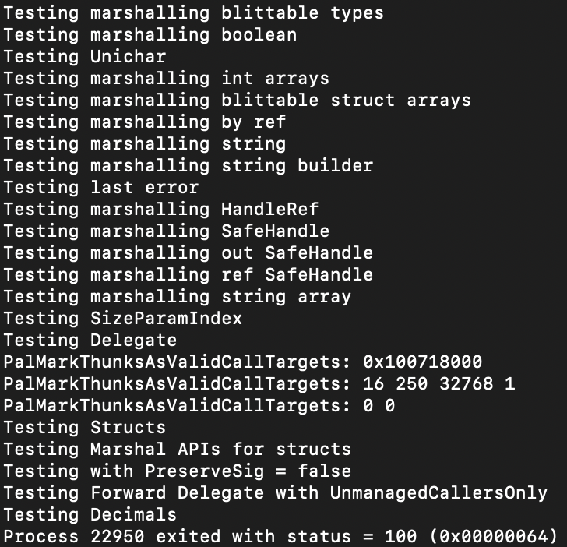Viewport: 567px width, 547px height.
Task: Click the 'Testing marshalling blittable types' line
Action: (193, 14)
